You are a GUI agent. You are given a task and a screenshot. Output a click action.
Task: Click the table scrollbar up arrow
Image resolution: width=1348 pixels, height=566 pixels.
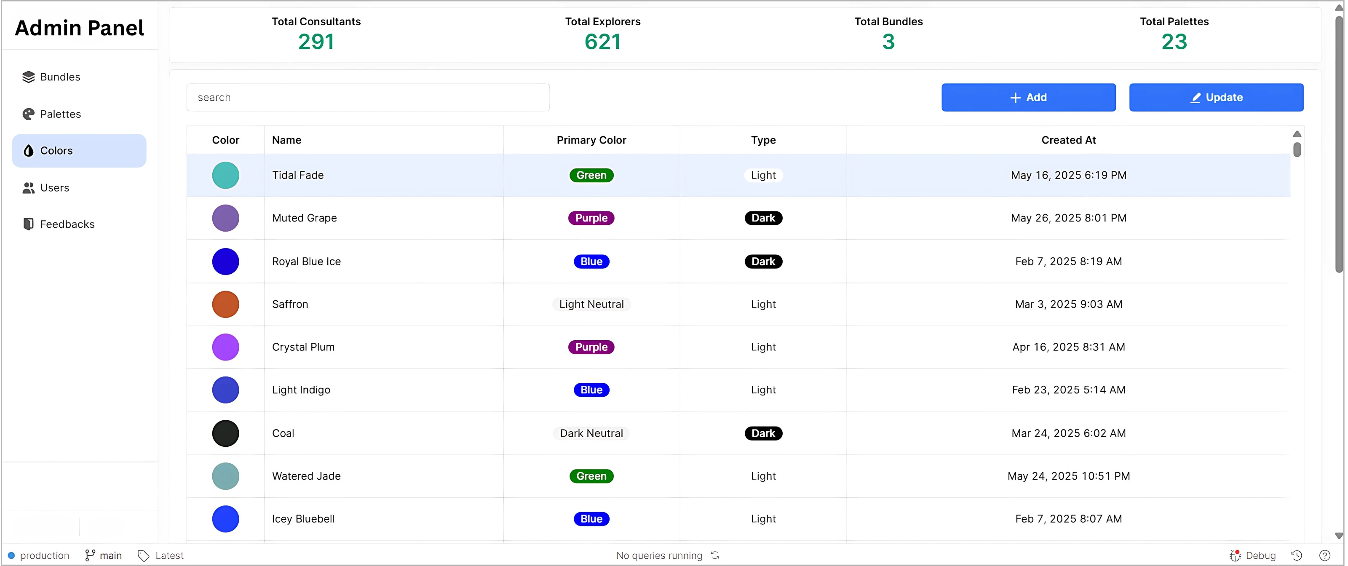click(1297, 134)
